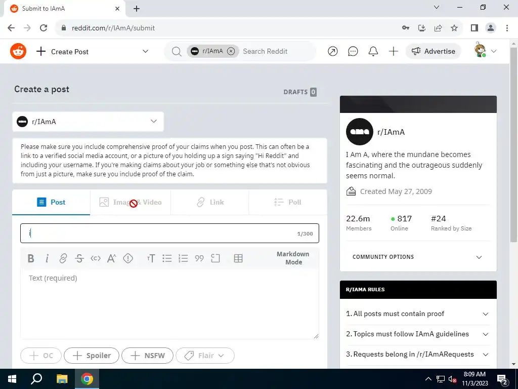The height and width of the screenshot is (389, 518).
Task: Apply superscript formatting
Action: (111, 258)
